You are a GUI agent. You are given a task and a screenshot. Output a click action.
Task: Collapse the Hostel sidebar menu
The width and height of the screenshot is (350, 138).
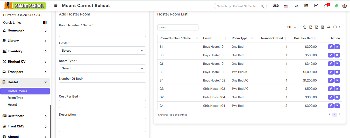tap(25, 82)
